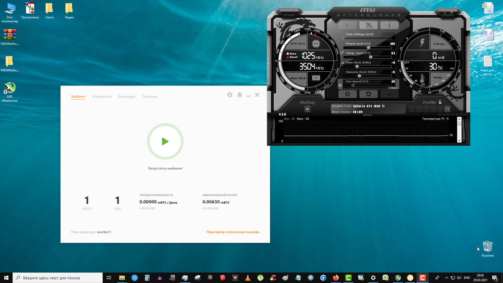The width and height of the screenshot is (503, 283).
Task: Start mining with green play button
Action: click(165, 141)
